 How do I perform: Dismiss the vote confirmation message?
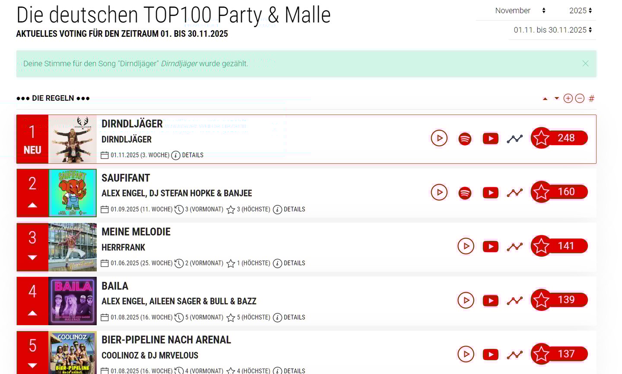click(585, 64)
